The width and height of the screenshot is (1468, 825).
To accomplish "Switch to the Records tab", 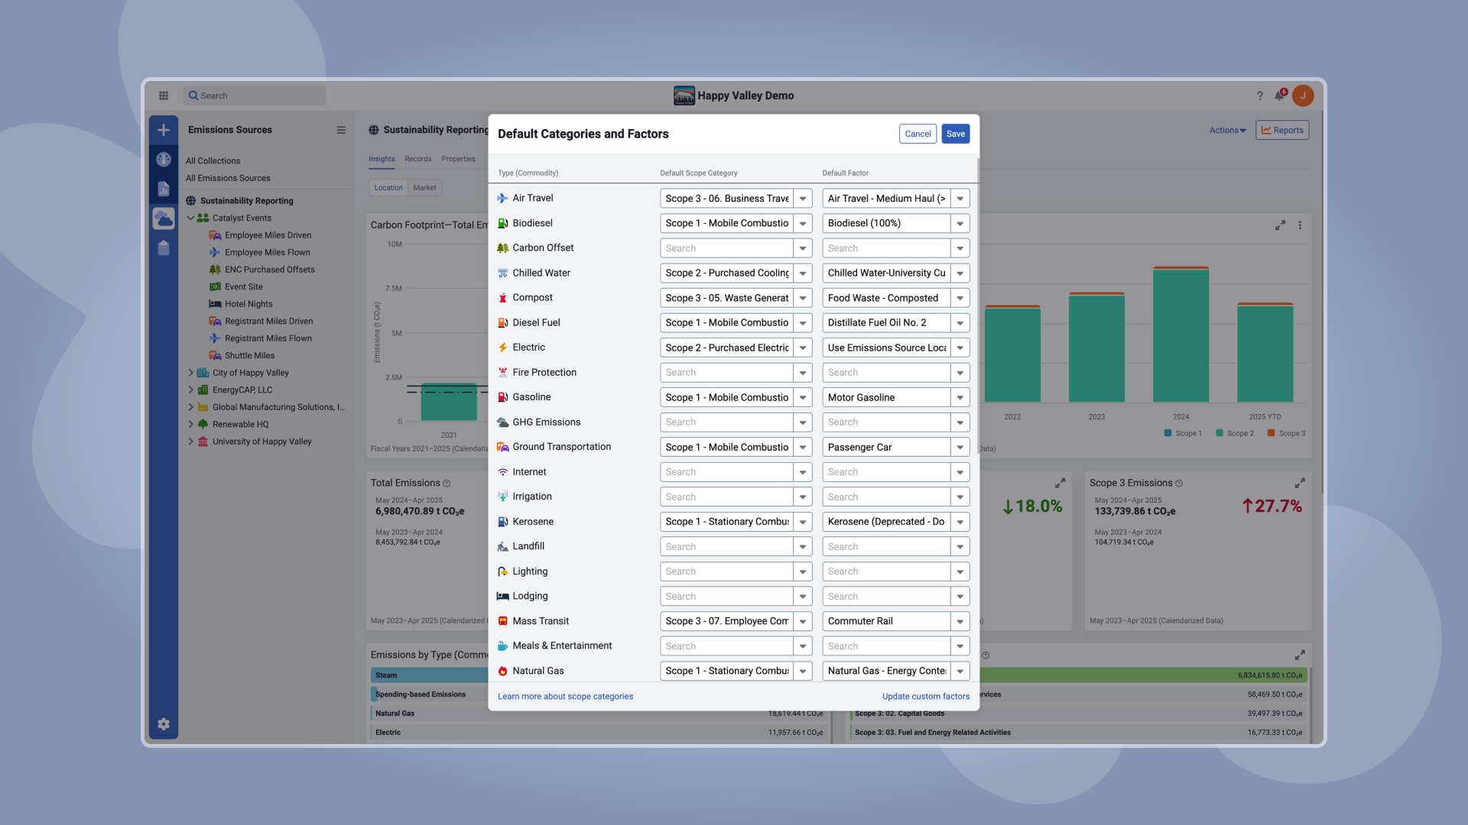I will pyautogui.click(x=418, y=159).
